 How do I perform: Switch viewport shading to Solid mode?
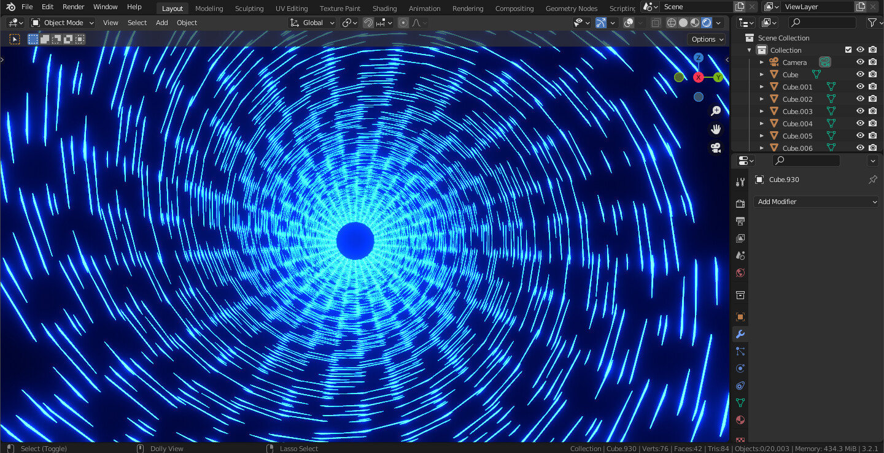pos(683,23)
